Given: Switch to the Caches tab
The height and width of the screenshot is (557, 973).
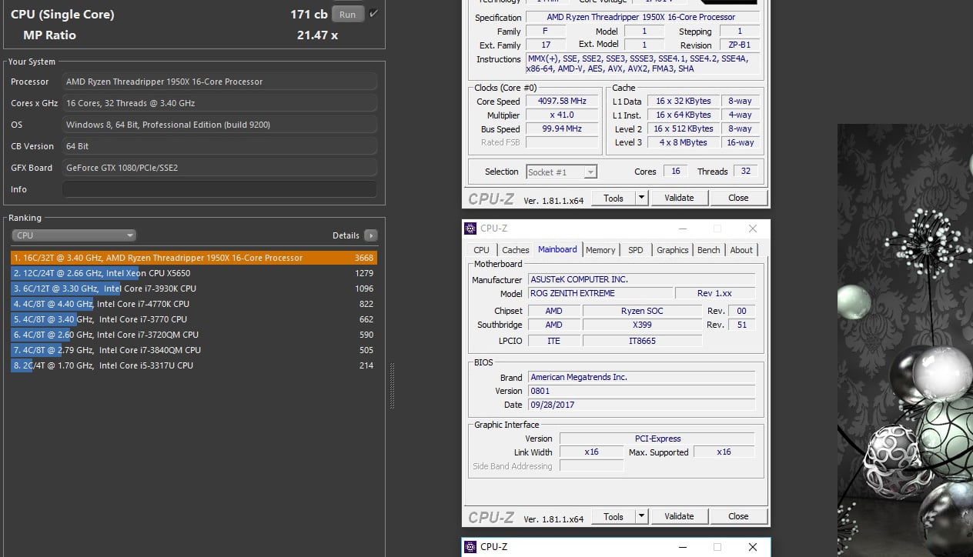Looking at the screenshot, I should tap(515, 250).
